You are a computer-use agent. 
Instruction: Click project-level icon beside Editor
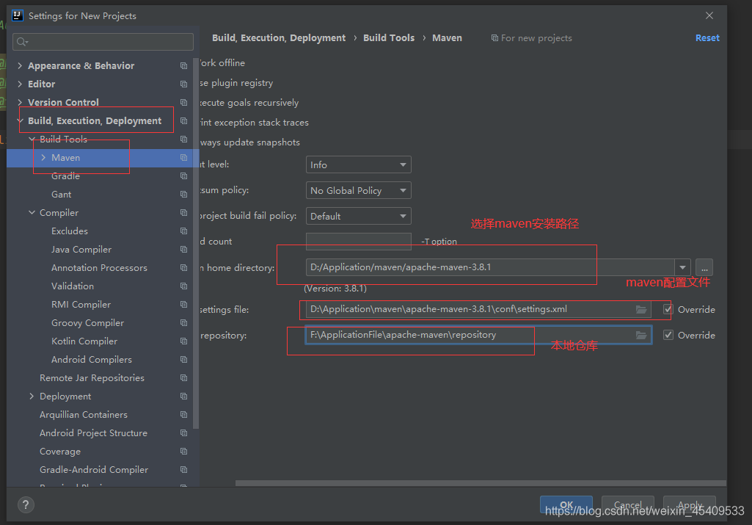183,84
